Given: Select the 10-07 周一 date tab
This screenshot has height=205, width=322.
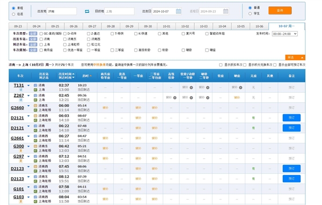Looking at the screenshot, I should (287, 26).
